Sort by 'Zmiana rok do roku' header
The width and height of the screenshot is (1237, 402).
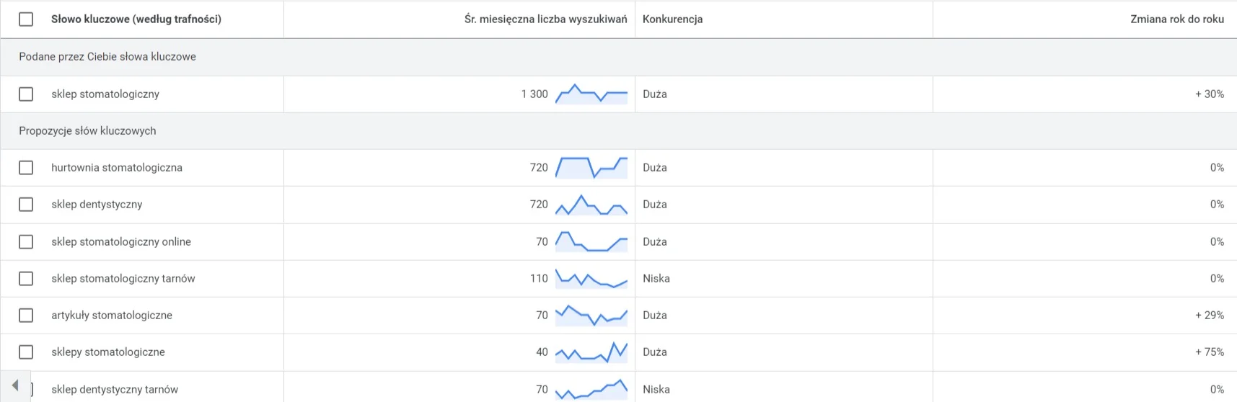pyautogui.click(x=1177, y=19)
